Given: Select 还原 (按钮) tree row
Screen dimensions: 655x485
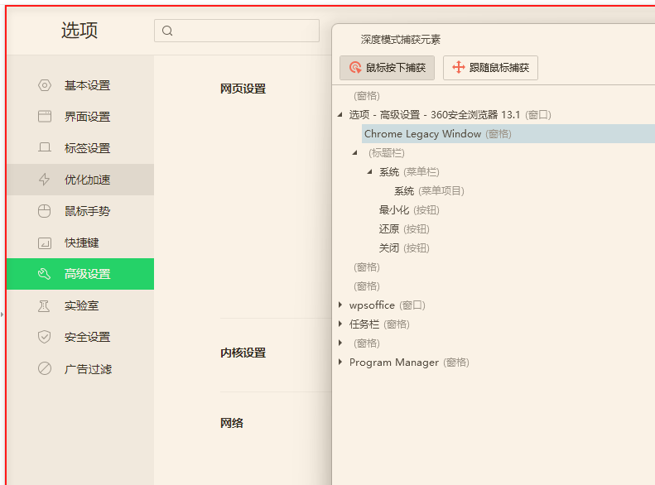Looking at the screenshot, I should point(404,229).
